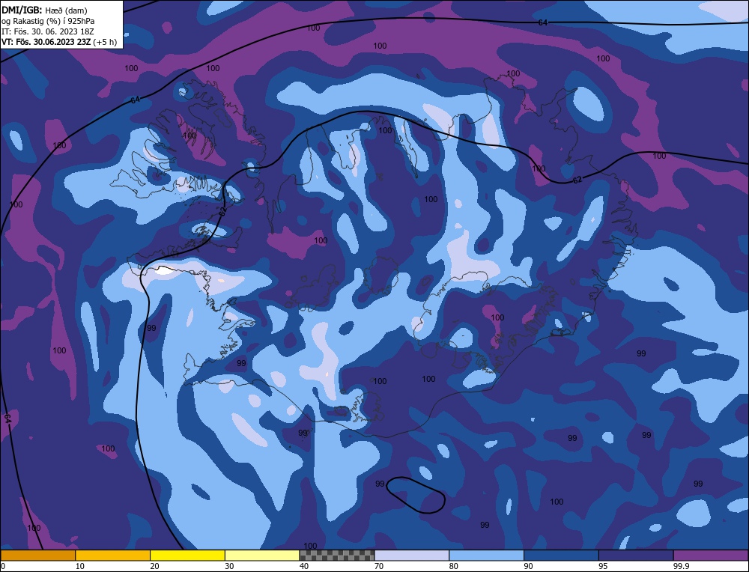Click the gray checkered 40–70 legend swatch

337,555
